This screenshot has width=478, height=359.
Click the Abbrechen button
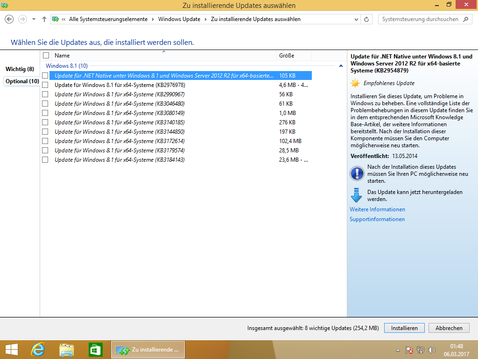coord(449,328)
